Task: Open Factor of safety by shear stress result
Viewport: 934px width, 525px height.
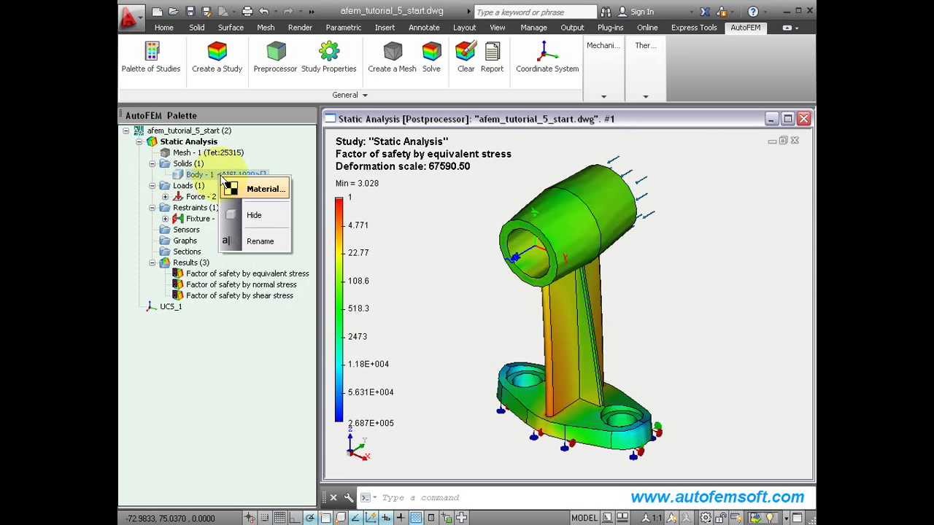Action: [239, 295]
